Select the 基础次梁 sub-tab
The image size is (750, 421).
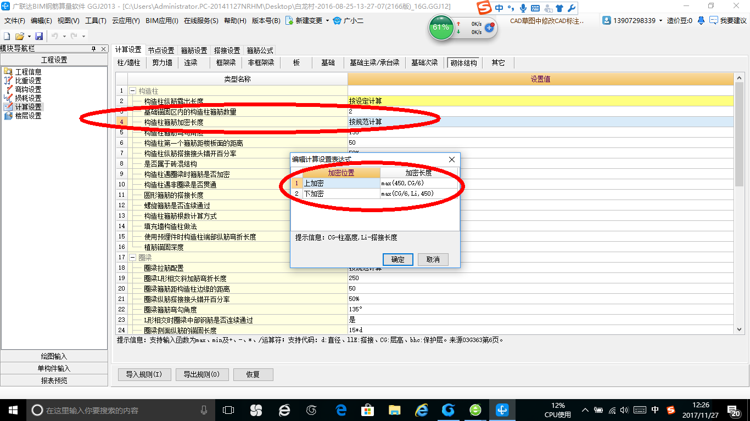[424, 62]
